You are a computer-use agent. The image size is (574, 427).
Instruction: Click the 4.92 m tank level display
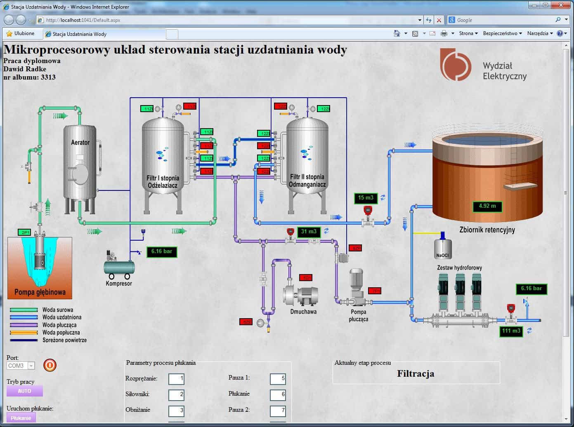point(487,206)
